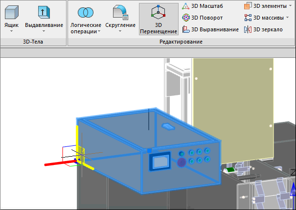The image size is (296, 210).
Task: Click the Выдавливание extrude icon
Action: click(44, 12)
